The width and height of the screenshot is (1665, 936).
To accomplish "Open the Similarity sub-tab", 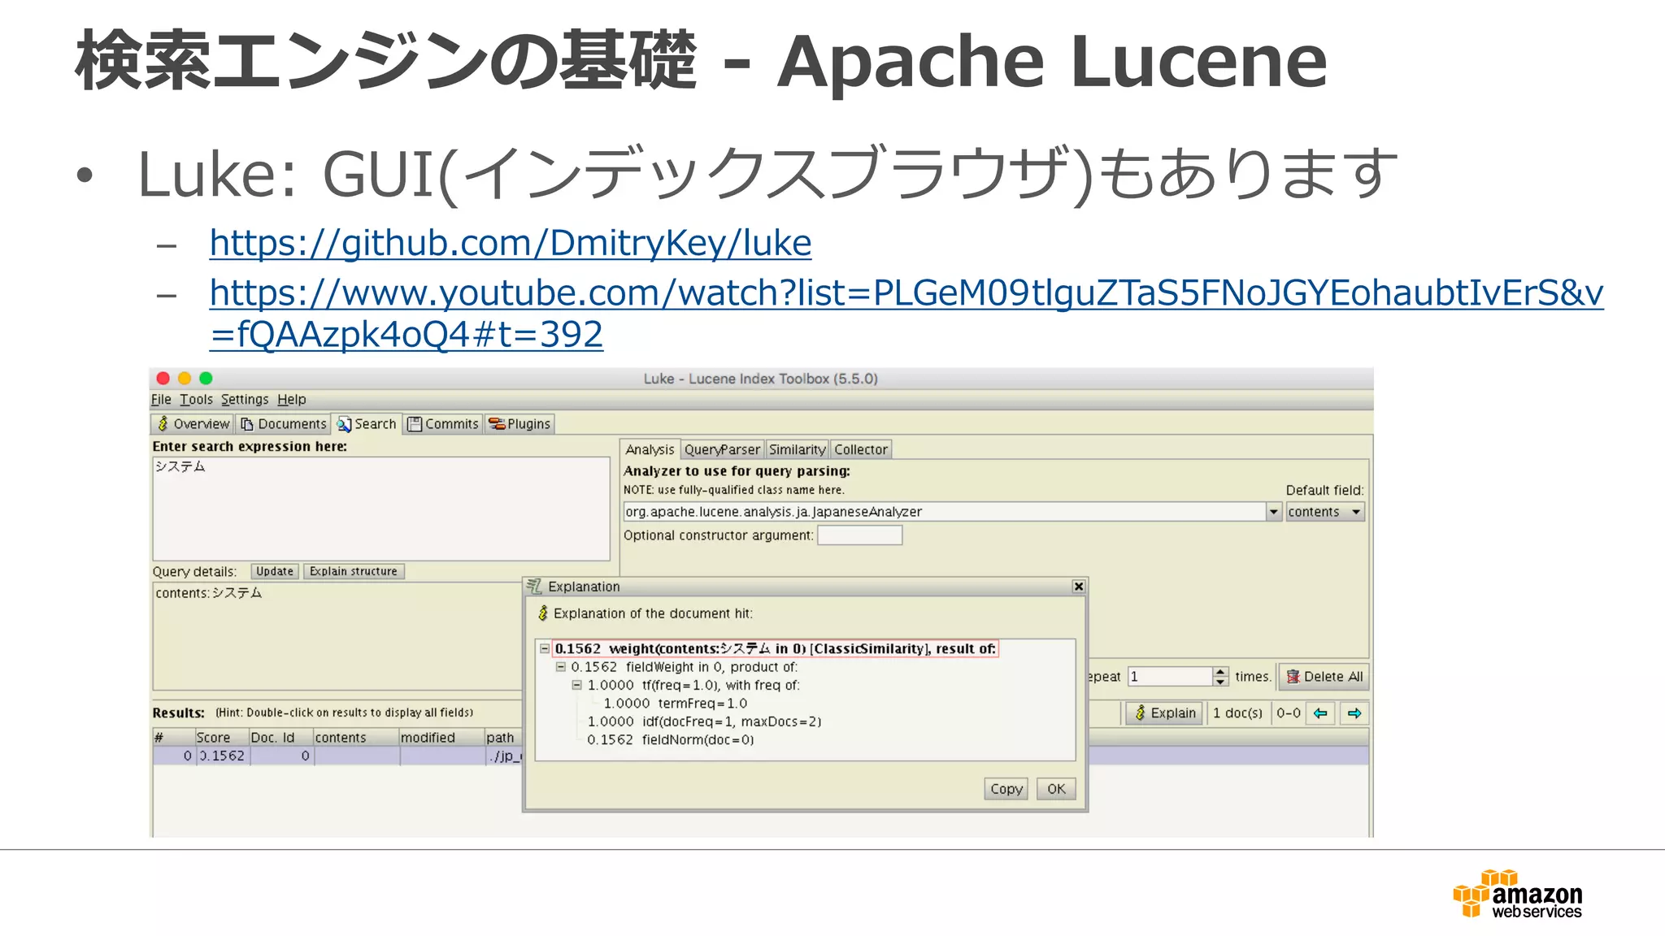I will pyautogui.click(x=797, y=449).
